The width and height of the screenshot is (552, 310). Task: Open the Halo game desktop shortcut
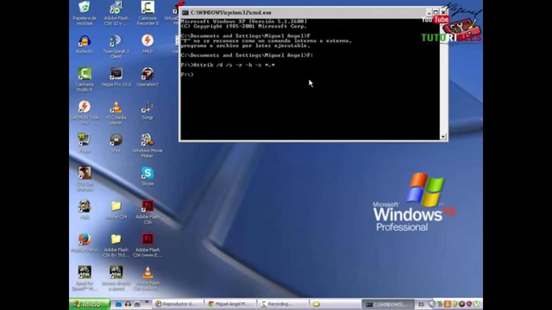pos(85,206)
